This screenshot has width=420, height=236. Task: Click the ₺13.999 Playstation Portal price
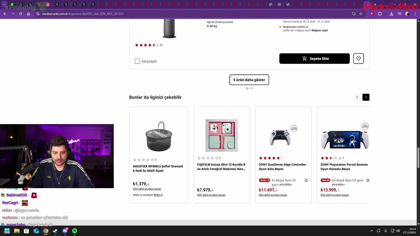coord(330,190)
